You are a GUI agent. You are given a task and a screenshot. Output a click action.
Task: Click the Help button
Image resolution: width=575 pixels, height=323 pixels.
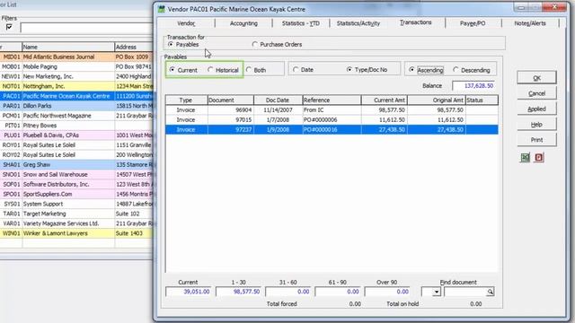coord(536,125)
